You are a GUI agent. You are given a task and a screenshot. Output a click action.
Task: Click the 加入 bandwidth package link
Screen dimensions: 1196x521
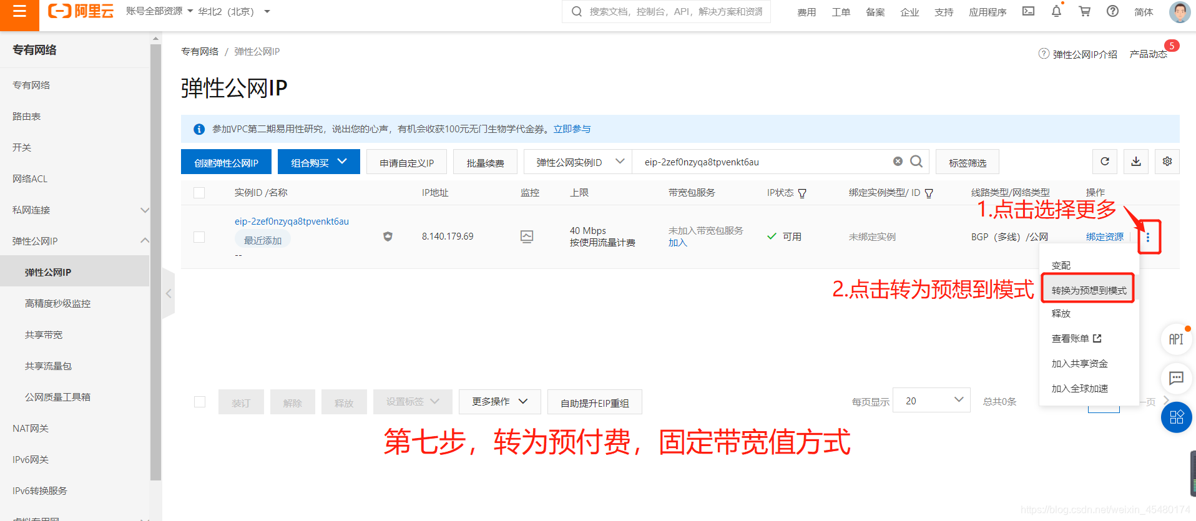point(677,243)
